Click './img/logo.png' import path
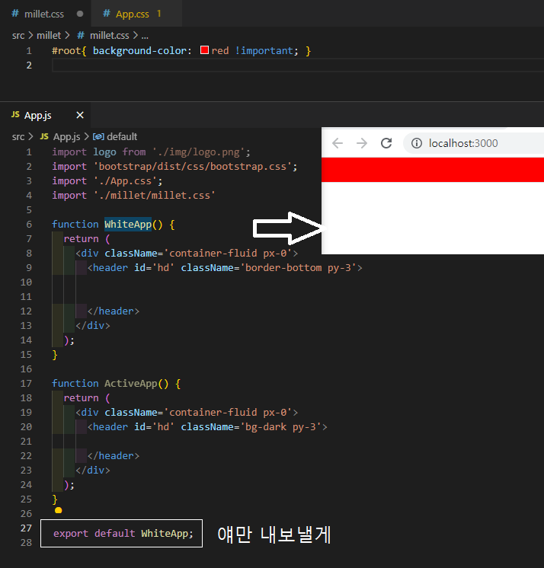 198,152
